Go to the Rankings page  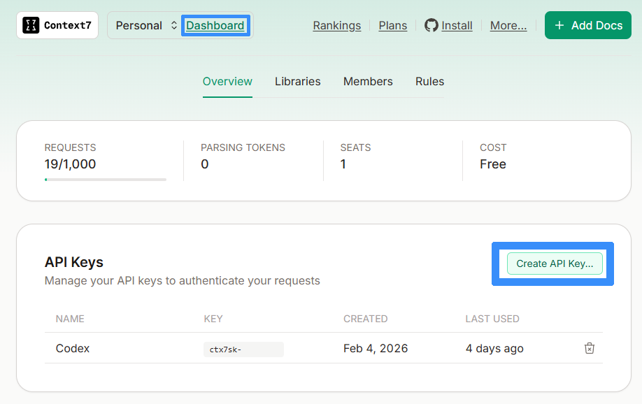(x=336, y=25)
